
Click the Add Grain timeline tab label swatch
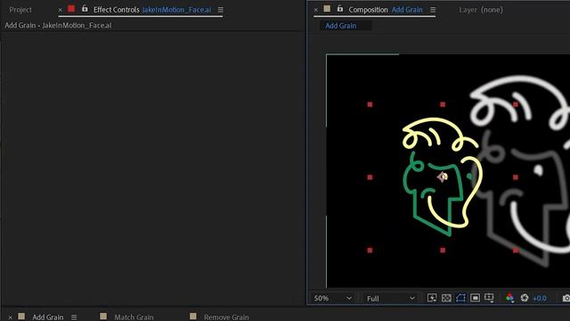coord(21,317)
